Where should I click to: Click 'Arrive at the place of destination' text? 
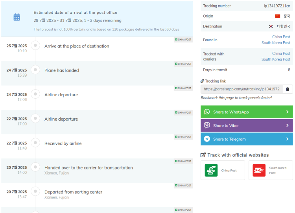[77, 46]
